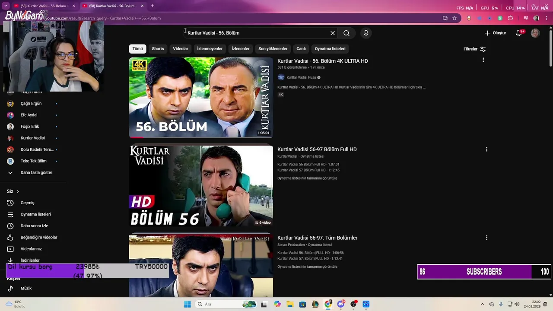The height and width of the screenshot is (311, 553).
Task: Switch to the second Kurtlar Vadisi browser tab
Action: (113, 6)
